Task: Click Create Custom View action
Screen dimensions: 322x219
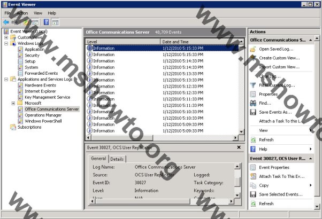Action: point(279,58)
